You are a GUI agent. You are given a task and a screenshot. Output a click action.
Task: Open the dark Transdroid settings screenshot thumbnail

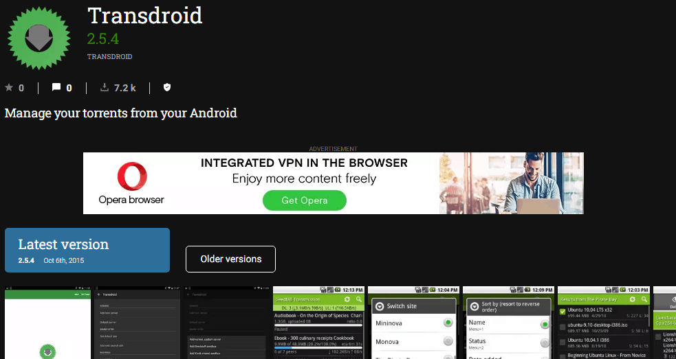click(137, 323)
